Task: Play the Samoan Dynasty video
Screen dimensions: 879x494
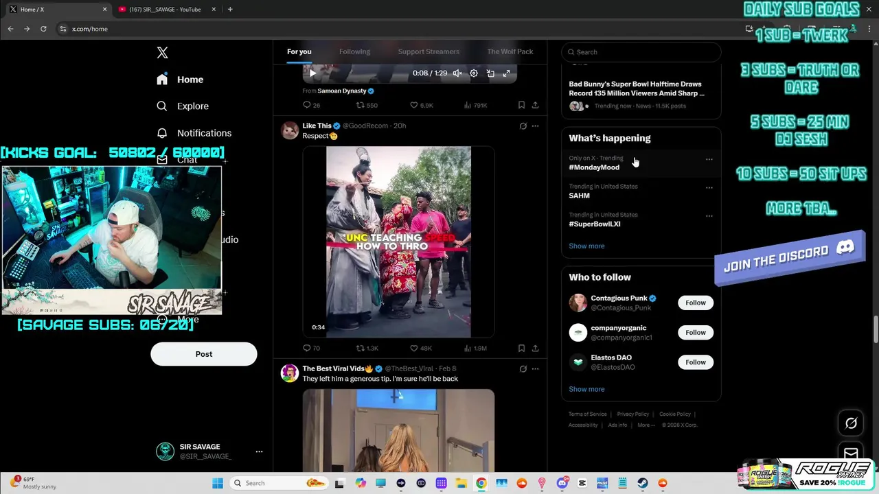Action: [x=312, y=73]
